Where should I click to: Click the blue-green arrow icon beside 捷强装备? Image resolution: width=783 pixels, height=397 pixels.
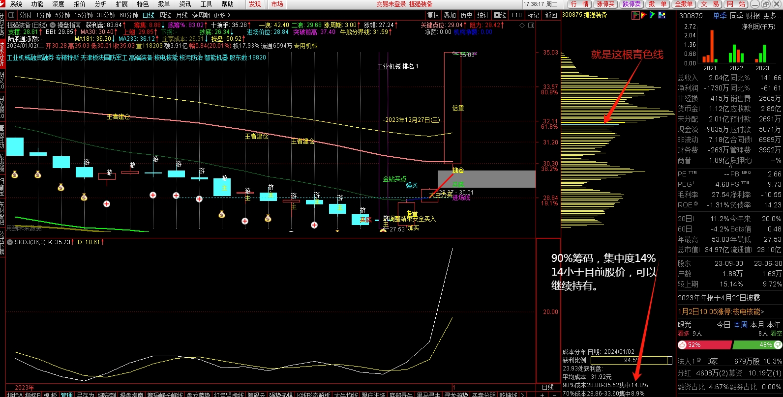pos(653,15)
